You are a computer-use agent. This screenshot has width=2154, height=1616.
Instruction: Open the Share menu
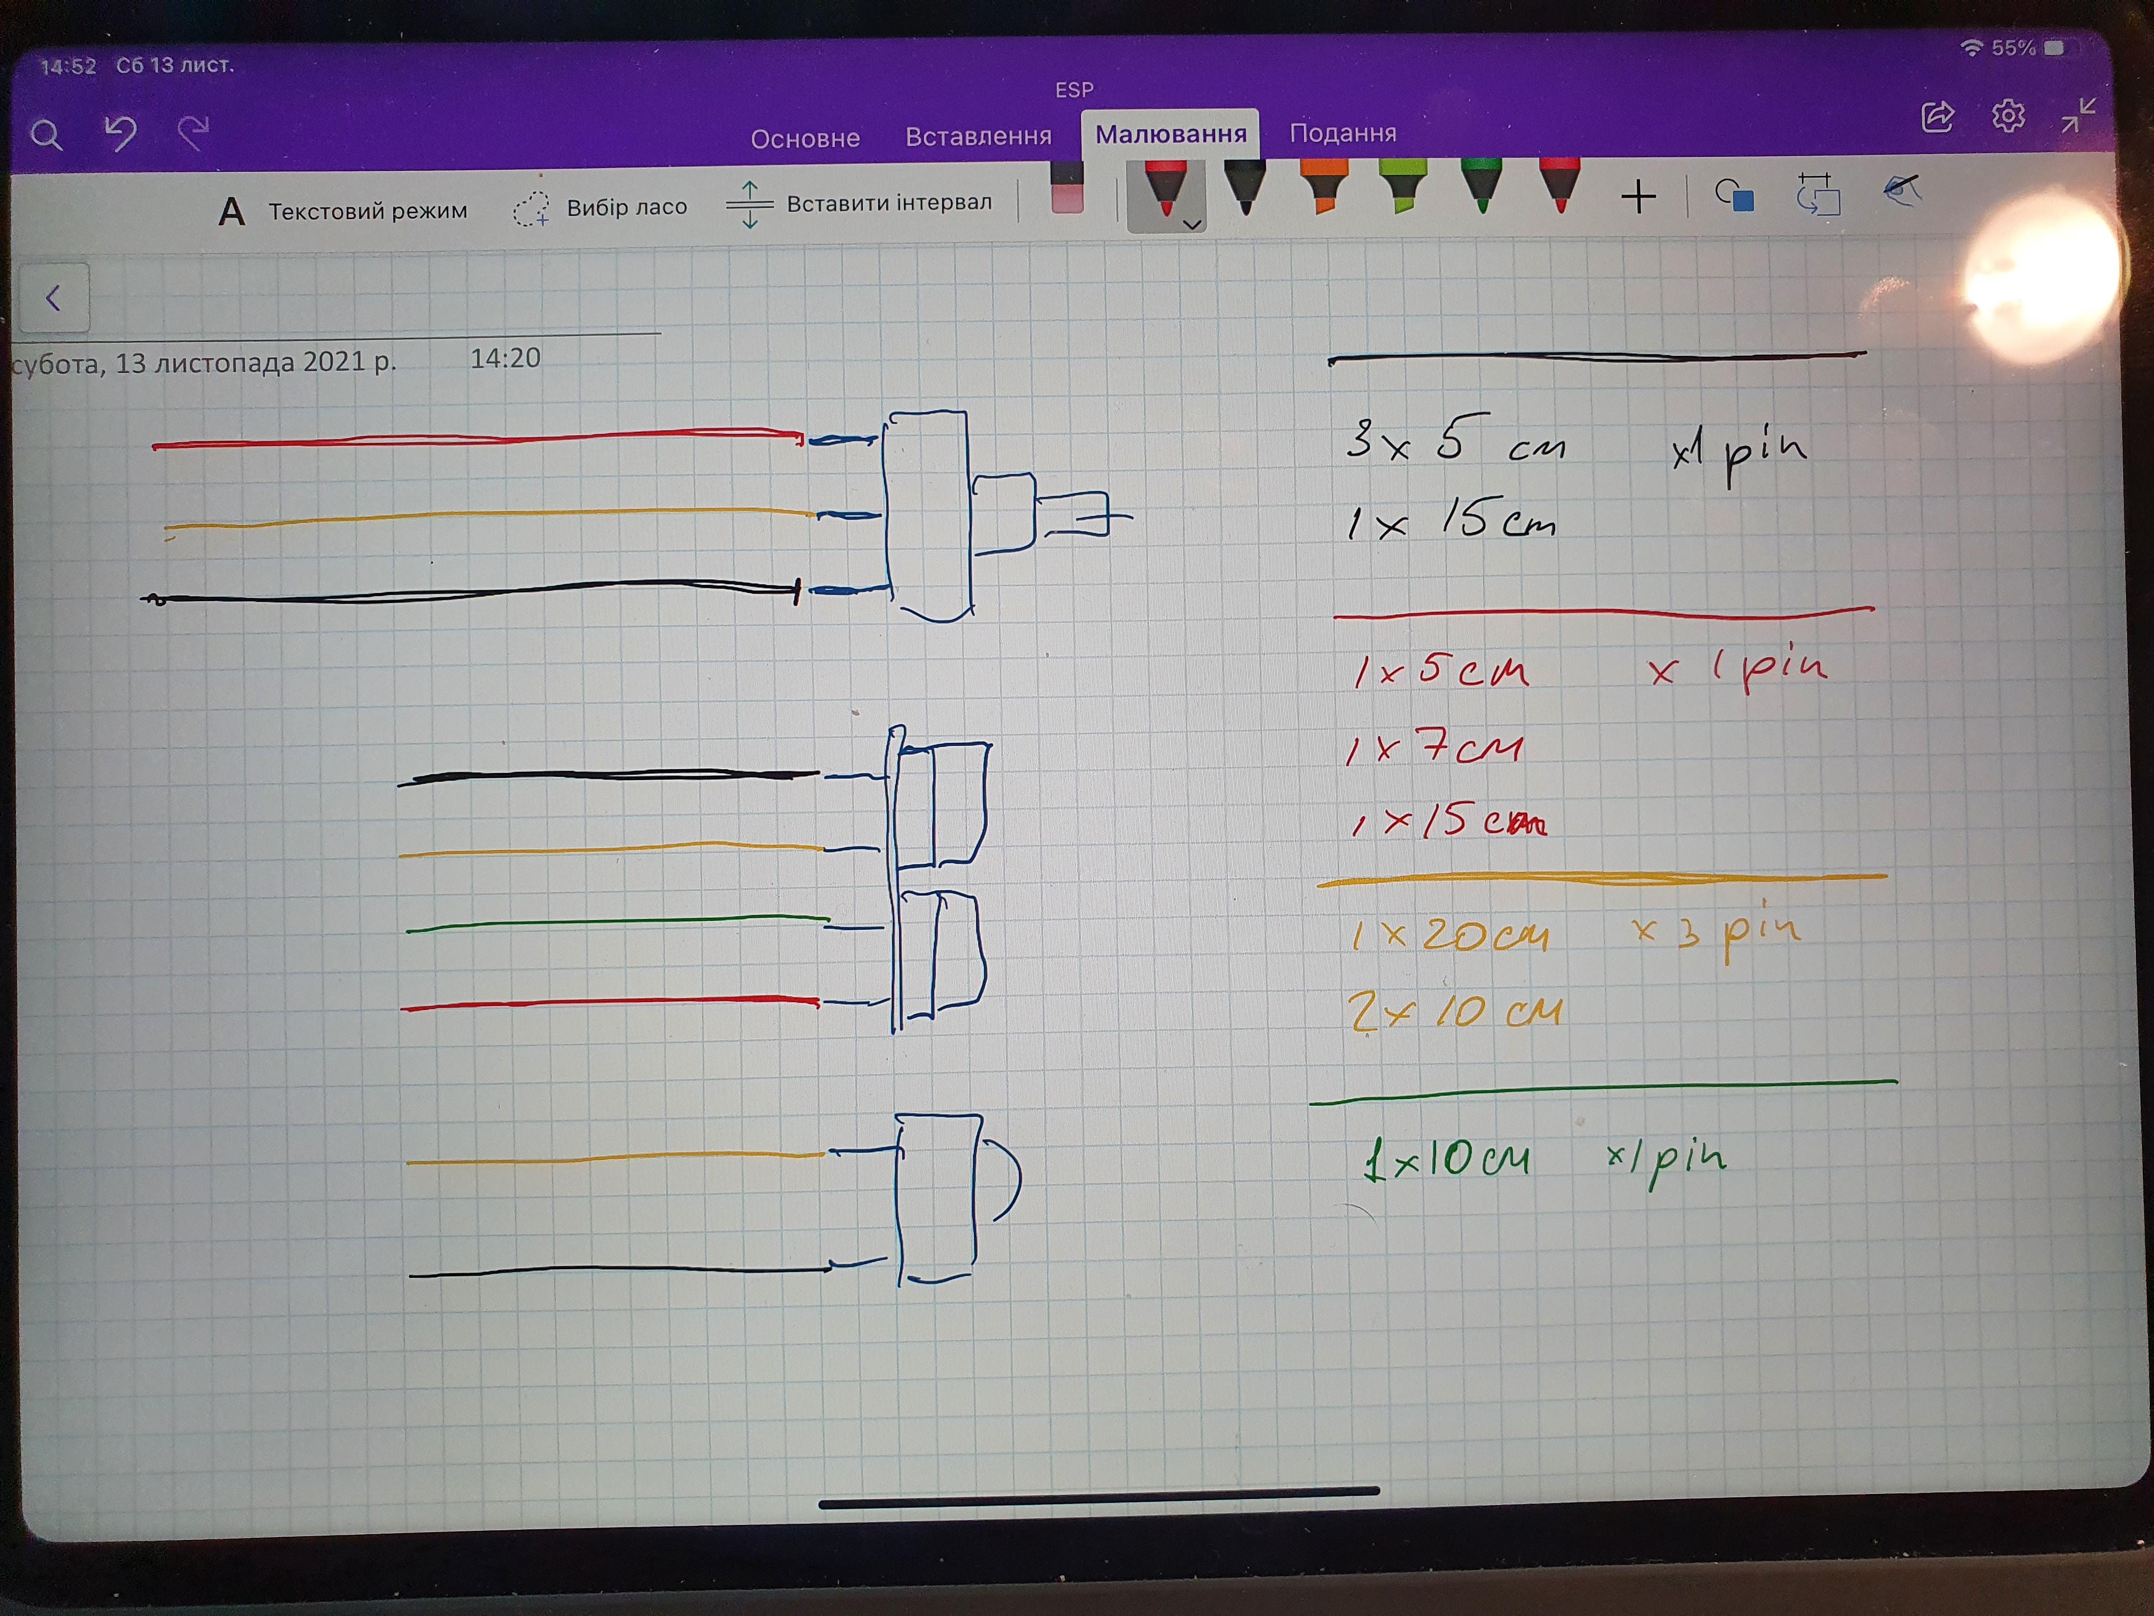click(x=1937, y=117)
